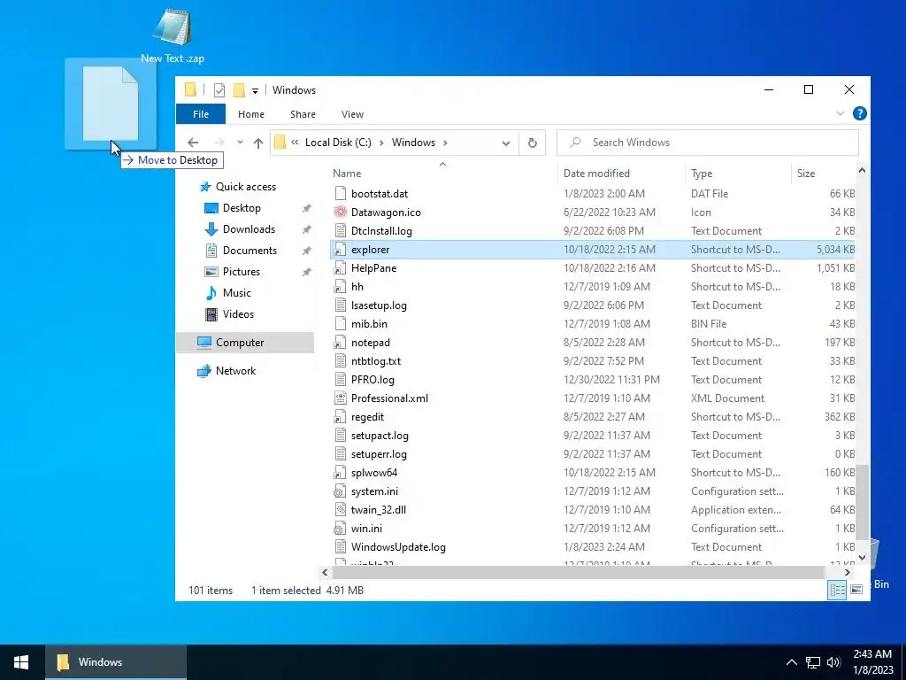Click the Search Windows input box
The image size is (906, 680).
coord(707,143)
